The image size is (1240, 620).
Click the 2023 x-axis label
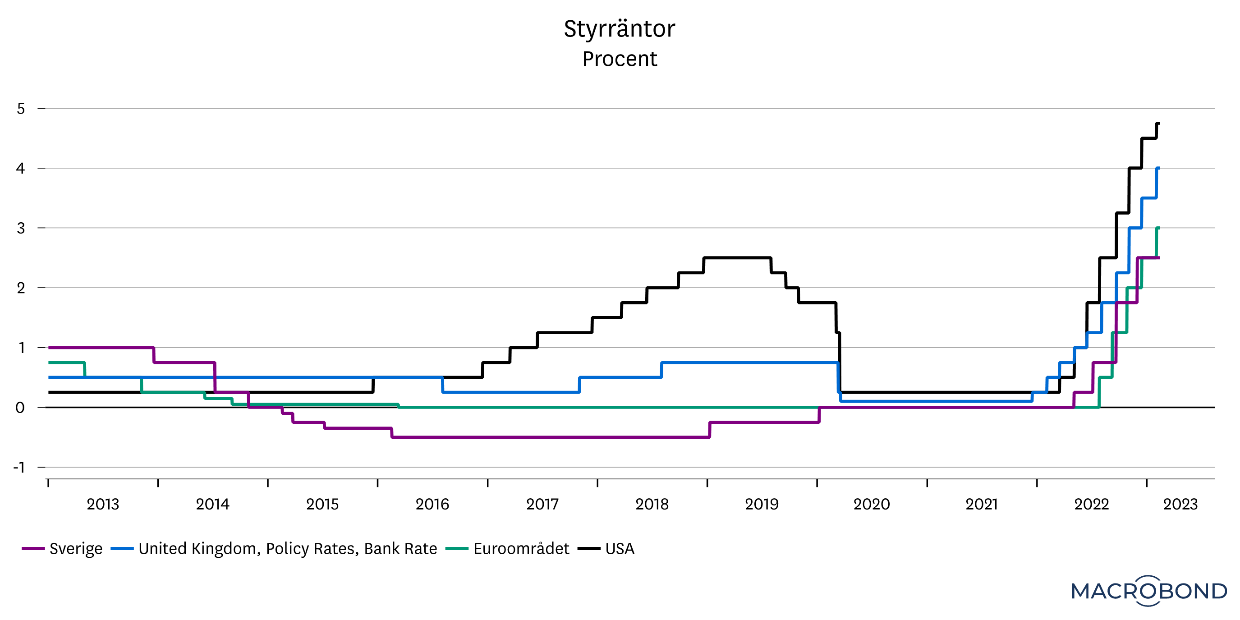pyautogui.click(x=1180, y=505)
